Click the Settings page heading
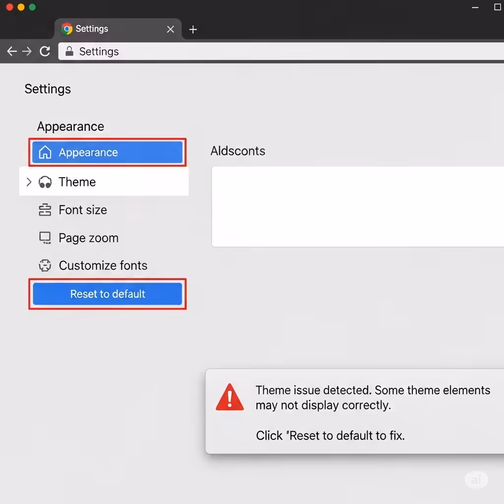This screenshot has width=504, height=504. pos(48,89)
